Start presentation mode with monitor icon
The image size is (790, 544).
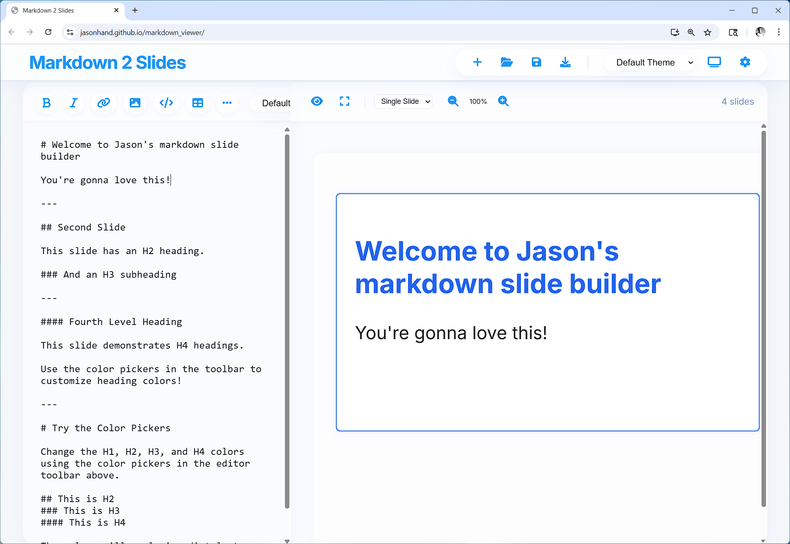click(x=714, y=62)
